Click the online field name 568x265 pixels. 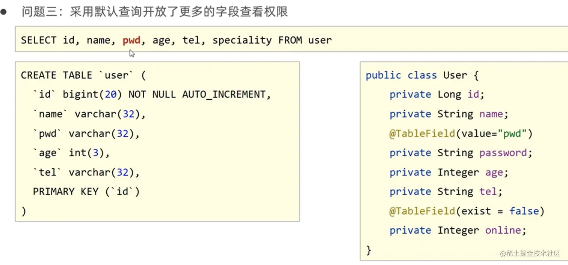503,230
